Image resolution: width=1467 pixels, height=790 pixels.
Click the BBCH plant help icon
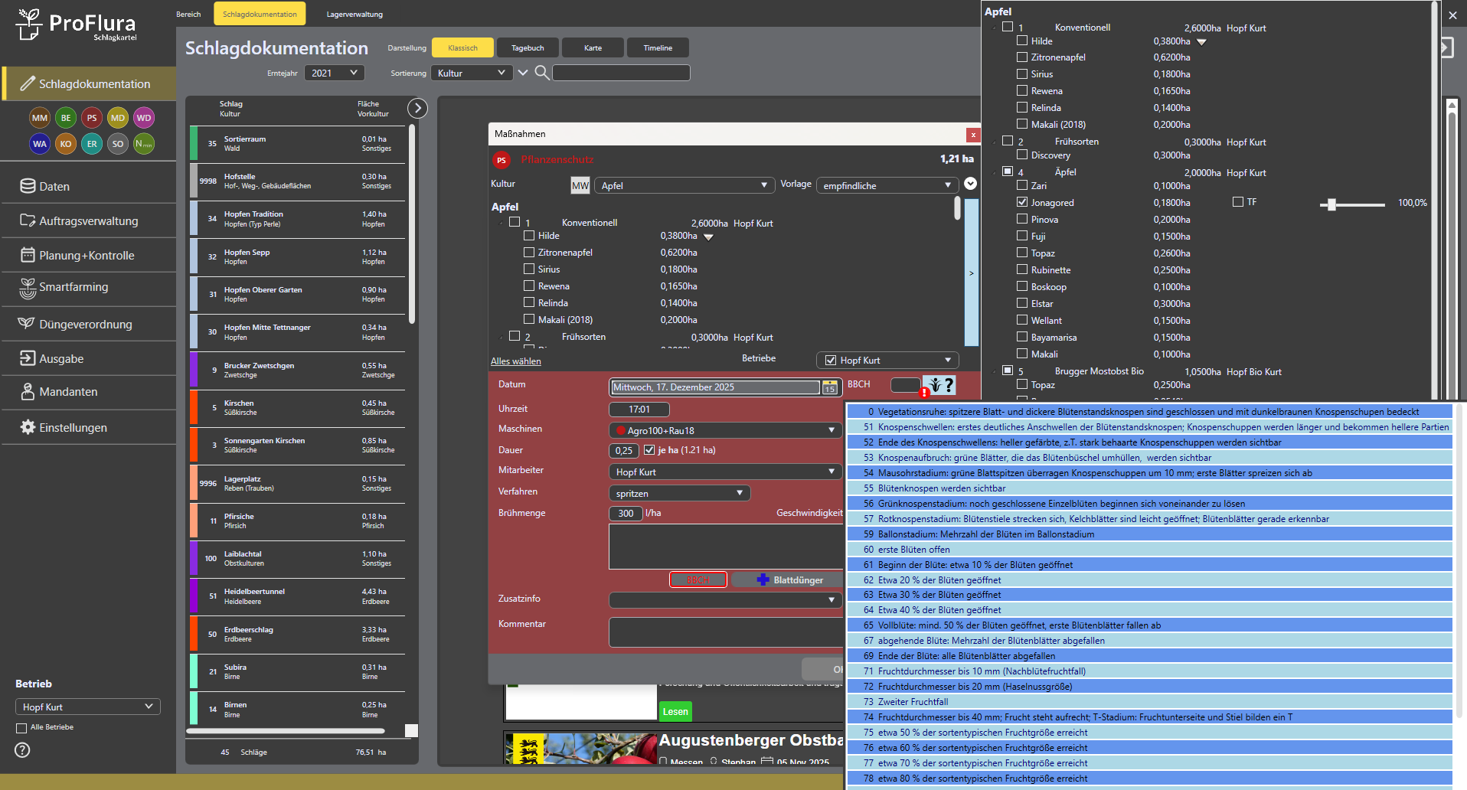pyautogui.click(x=939, y=385)
